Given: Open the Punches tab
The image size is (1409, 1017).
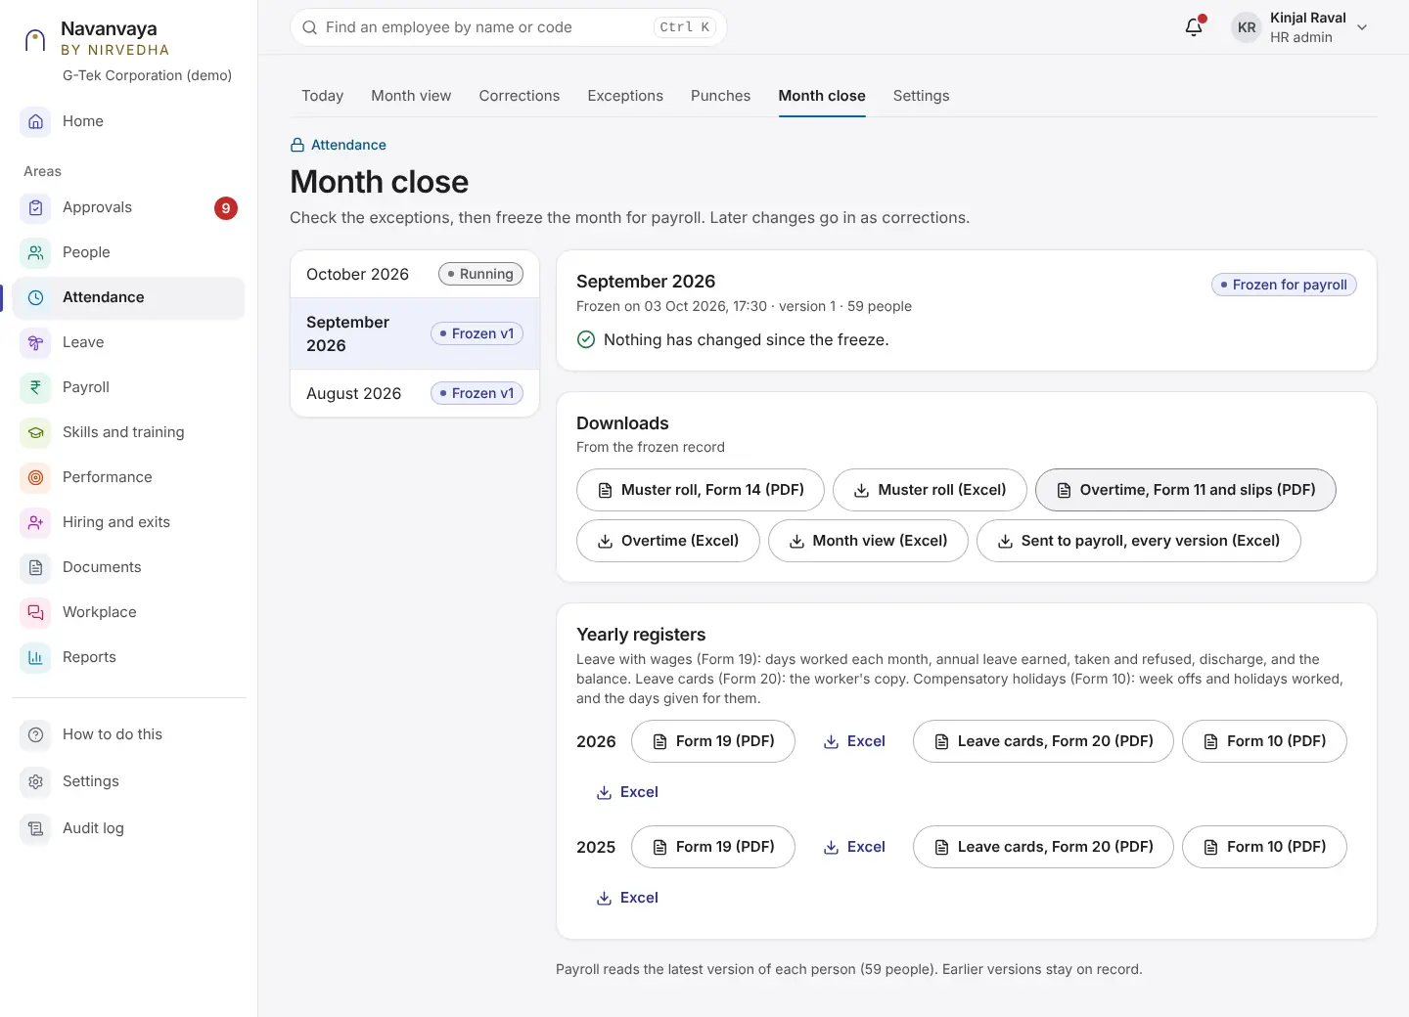Looking at the screenshot, I should point(721,96).
